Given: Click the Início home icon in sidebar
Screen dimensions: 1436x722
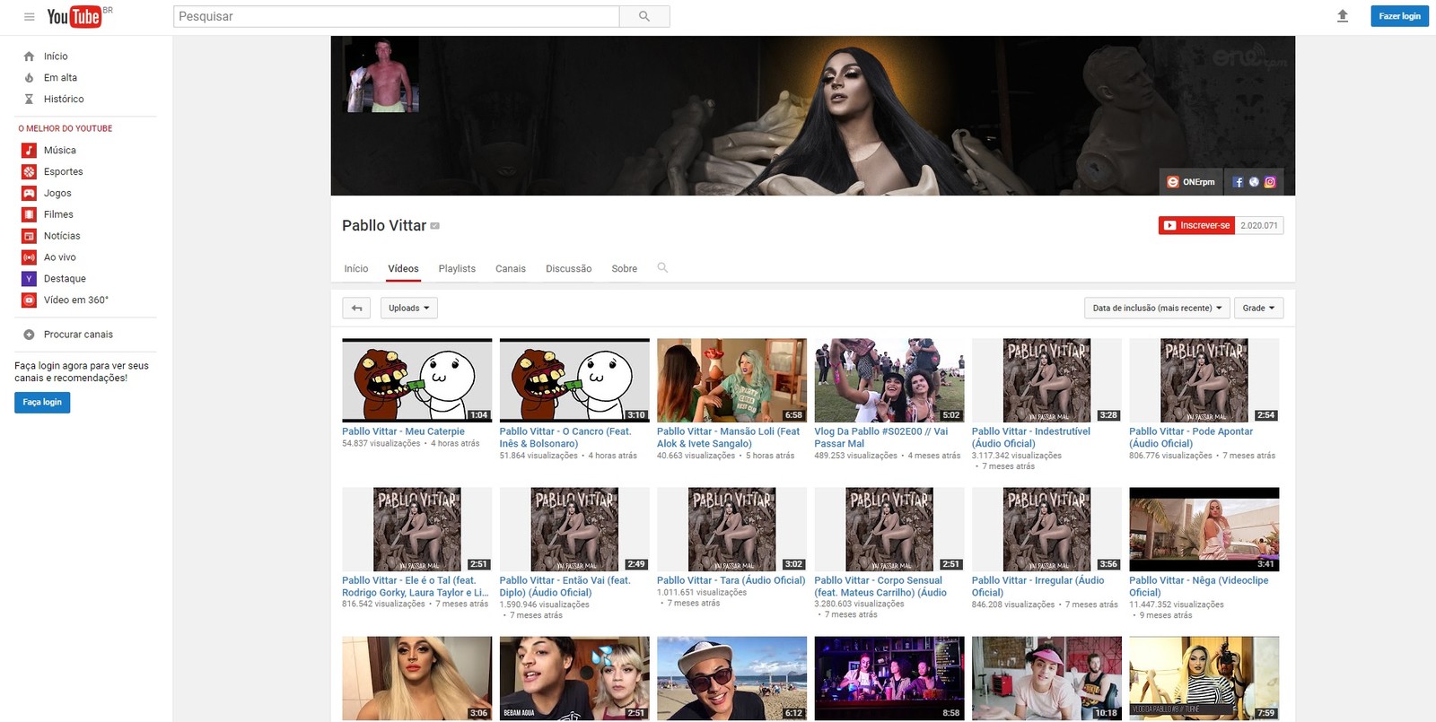Looking at the screenshot, I should [x=29, y=57].
